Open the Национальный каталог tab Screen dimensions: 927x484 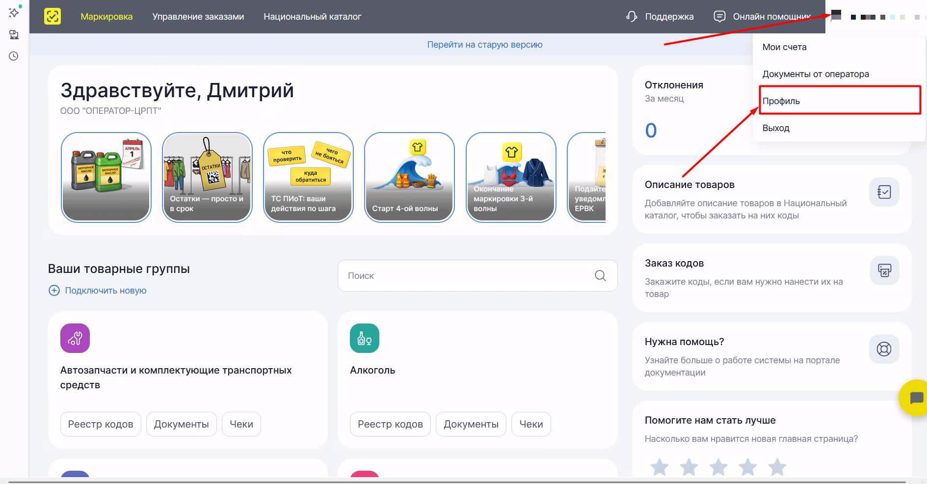[312, 17]
